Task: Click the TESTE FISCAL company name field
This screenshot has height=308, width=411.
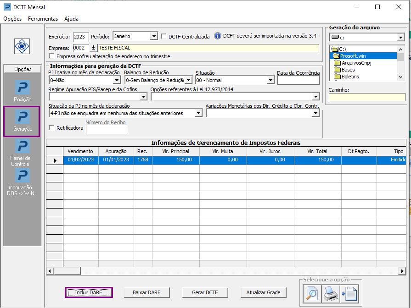Action: [208, 48]
